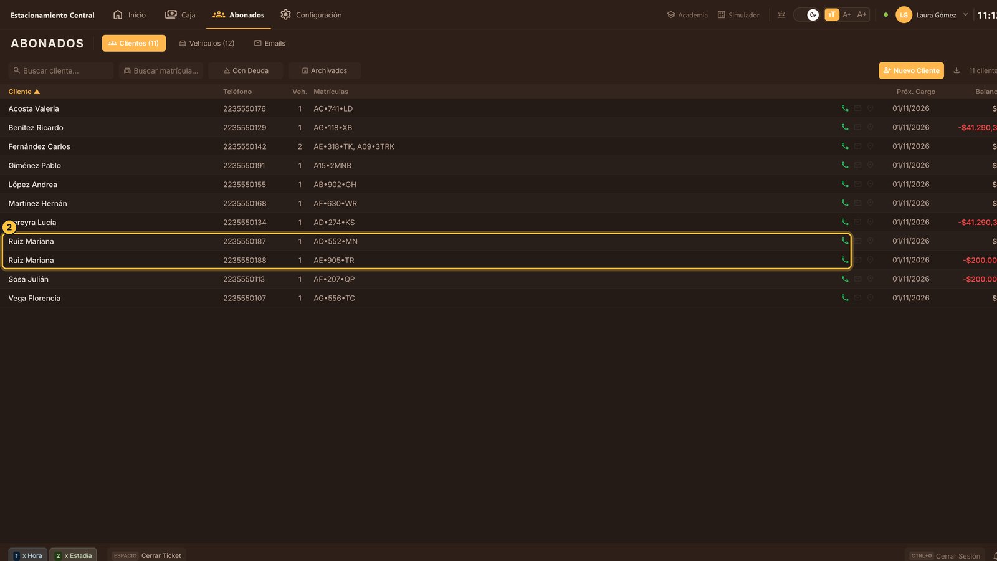Click the location pin in Sosa Julián's row

point(870,279)
